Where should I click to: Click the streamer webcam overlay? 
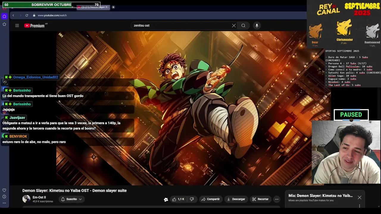tap(346, 152)
